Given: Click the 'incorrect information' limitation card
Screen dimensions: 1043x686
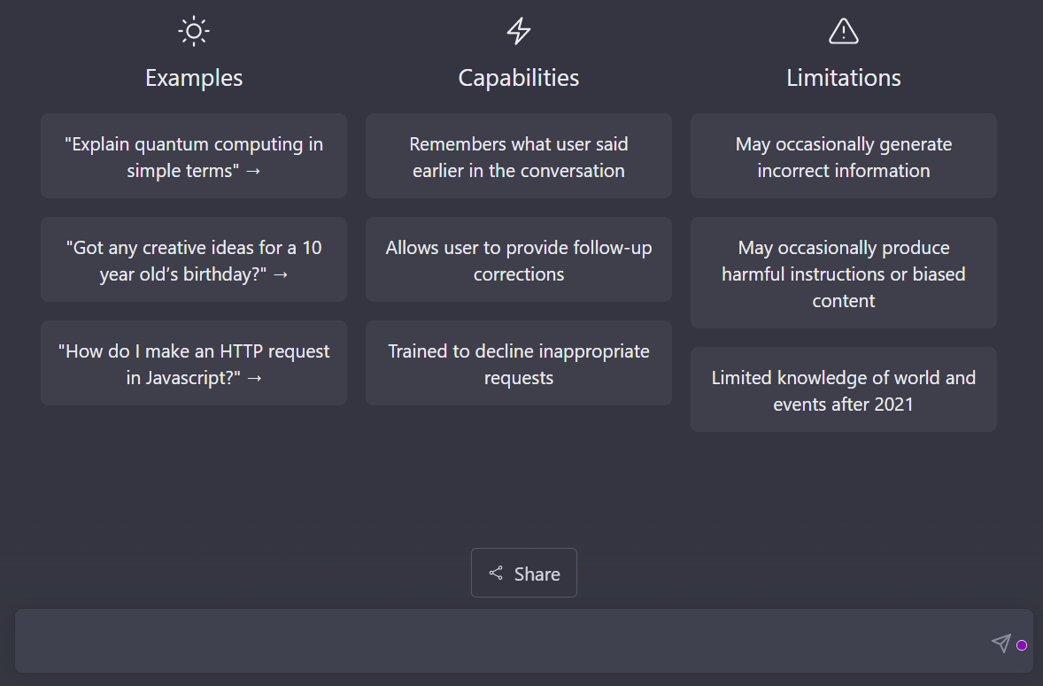Looking at the screenshot, I should [x=843, y=157].
